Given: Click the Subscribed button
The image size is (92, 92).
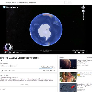Looking at the screenshot, I should (4, 66).
